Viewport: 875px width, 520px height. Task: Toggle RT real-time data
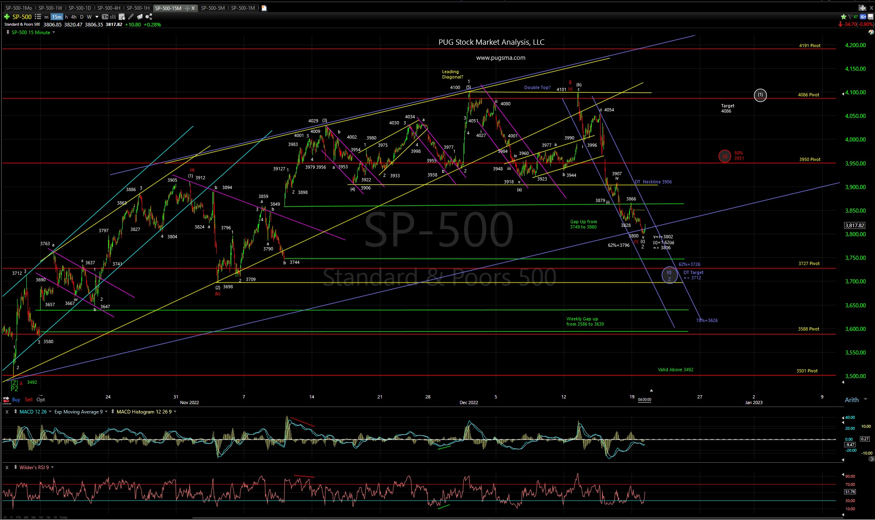click(856, 17)
